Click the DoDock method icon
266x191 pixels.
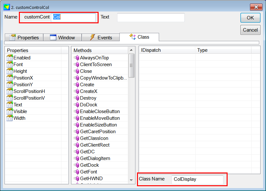(x=77, y=105)
